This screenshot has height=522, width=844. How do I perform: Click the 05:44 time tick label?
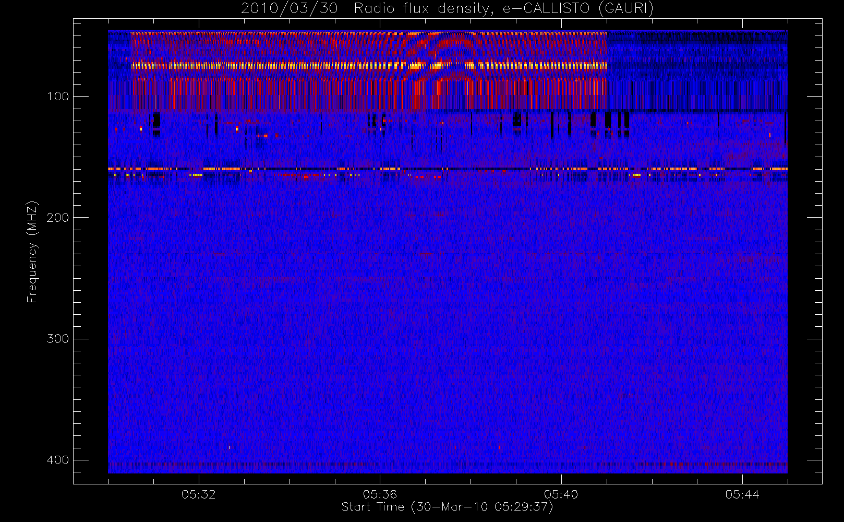(x=742, y=494)
